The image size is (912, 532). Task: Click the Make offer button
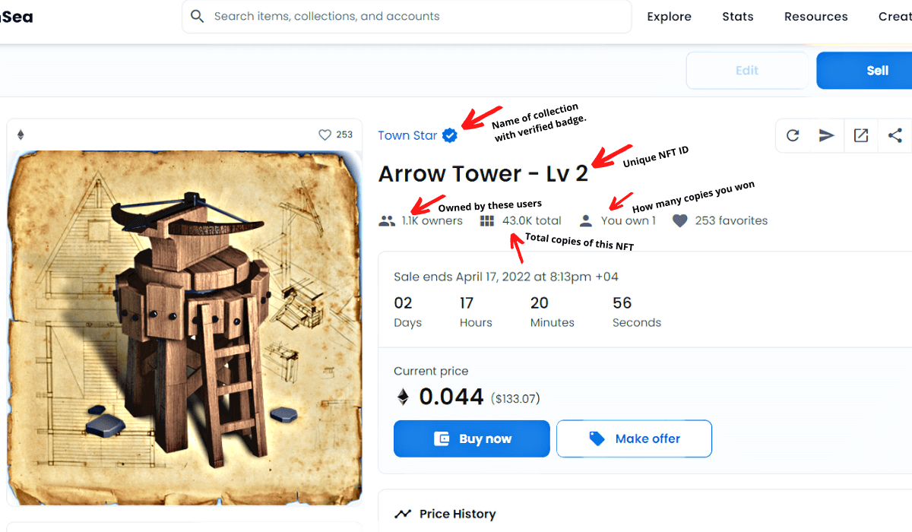634,439
